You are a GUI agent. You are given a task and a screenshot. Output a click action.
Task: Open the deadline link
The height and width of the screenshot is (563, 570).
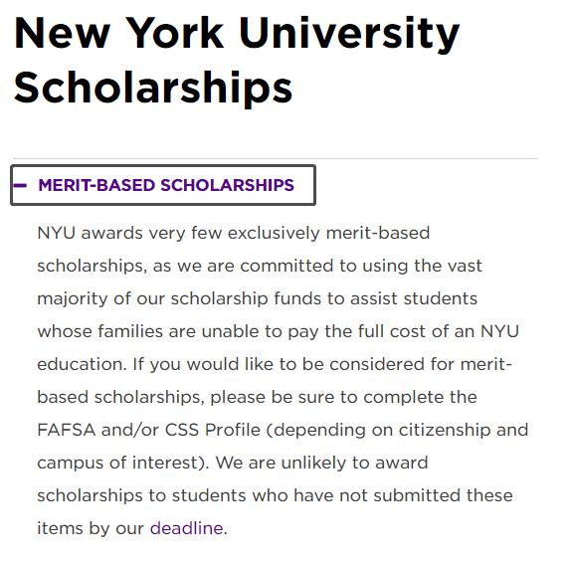(x=186, y=528)
